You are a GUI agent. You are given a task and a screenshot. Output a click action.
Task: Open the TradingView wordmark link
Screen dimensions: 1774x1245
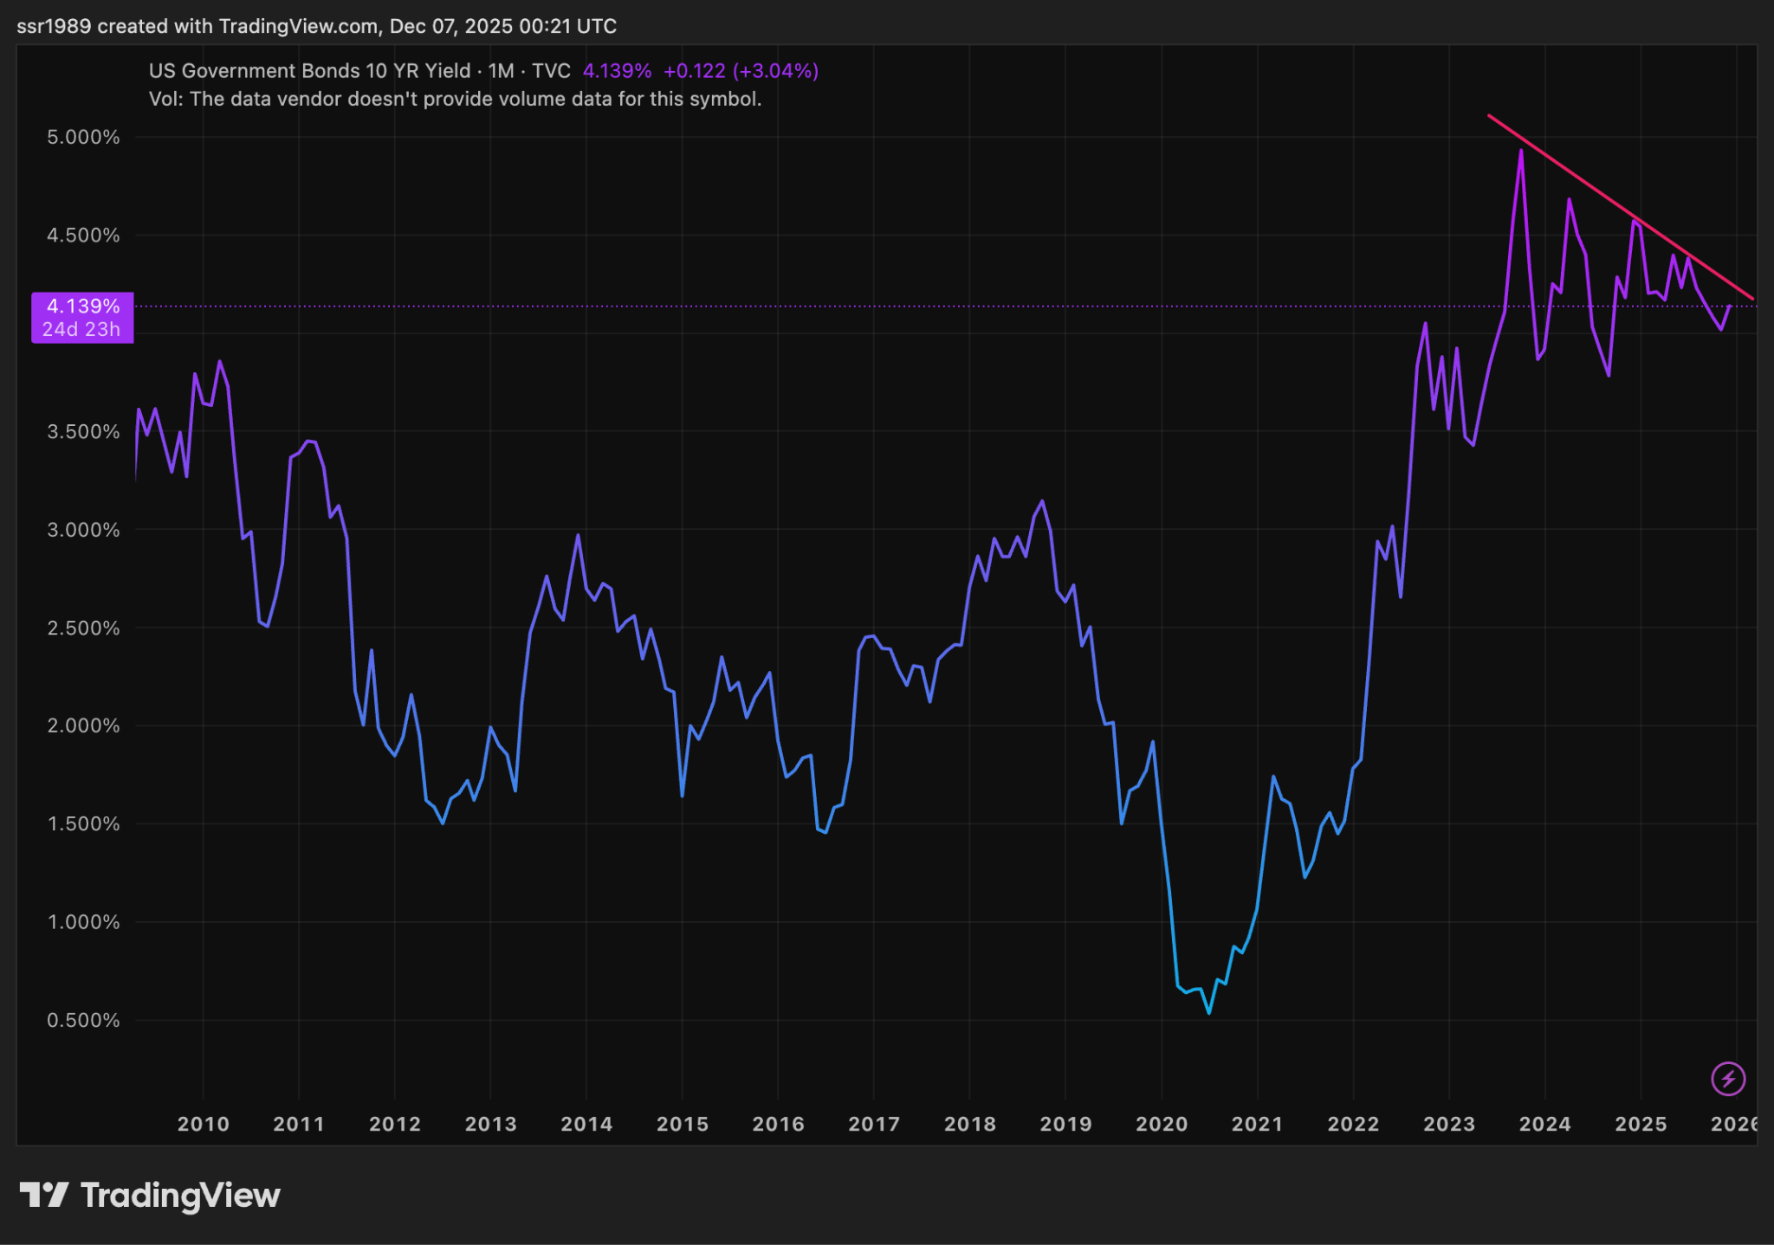(x=180, y=1196)
